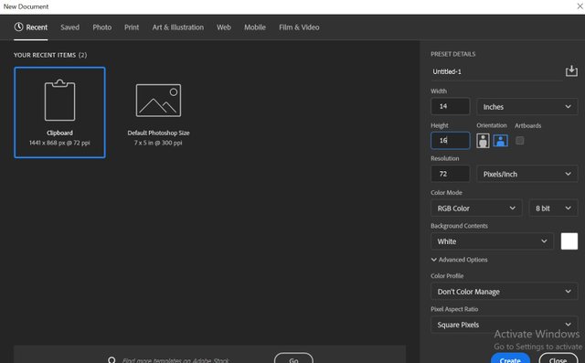Click the Clipboard preset icon
Viewport: 585px width, 363px height.
point(59,101)
